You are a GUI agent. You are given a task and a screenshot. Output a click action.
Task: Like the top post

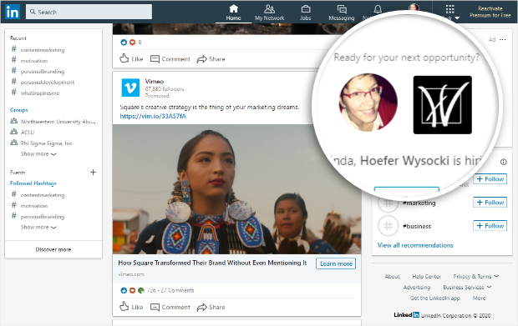tap(131, 58)
